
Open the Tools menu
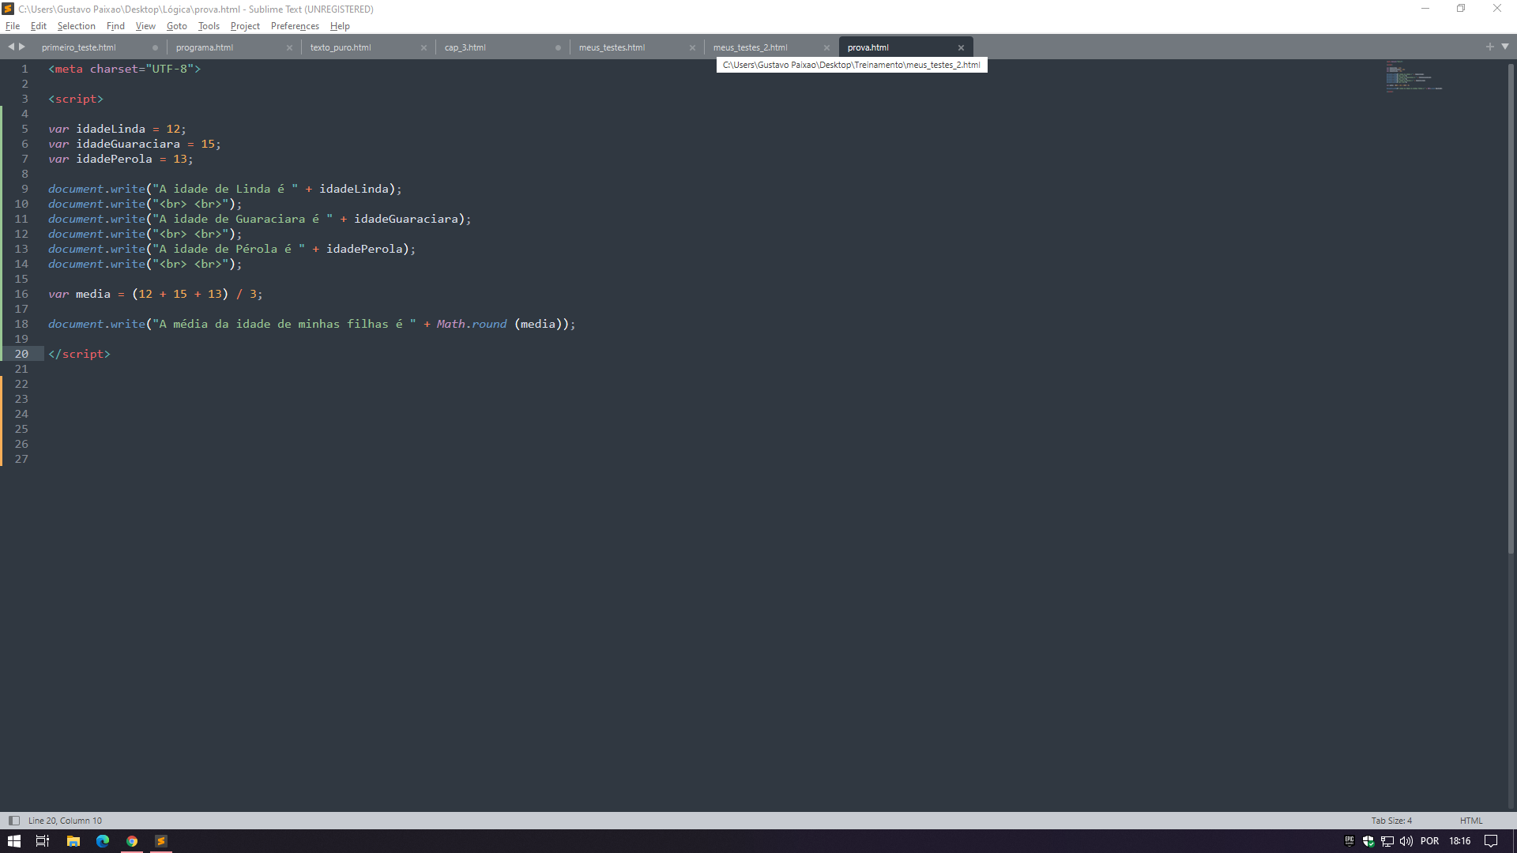(x=209, y=26)
